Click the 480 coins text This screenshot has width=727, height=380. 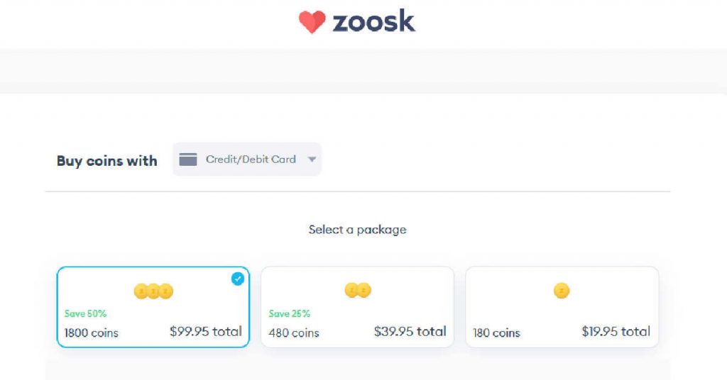tap(294, 332)
